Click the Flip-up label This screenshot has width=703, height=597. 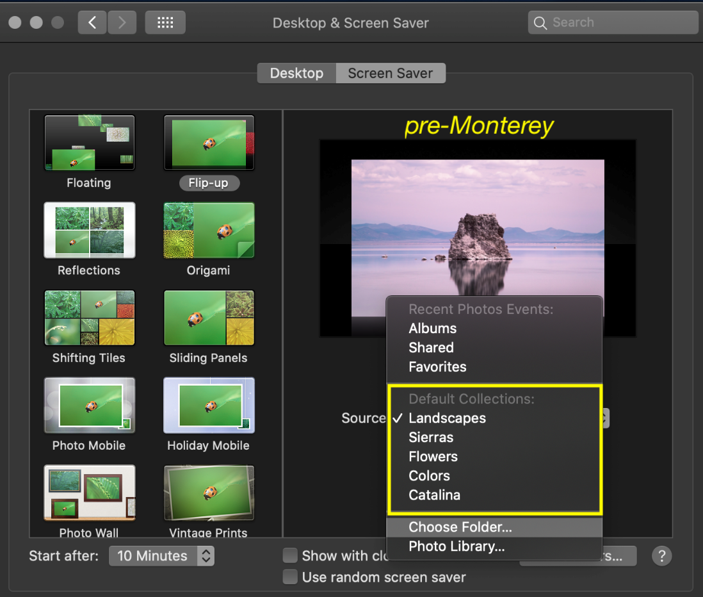209,183
